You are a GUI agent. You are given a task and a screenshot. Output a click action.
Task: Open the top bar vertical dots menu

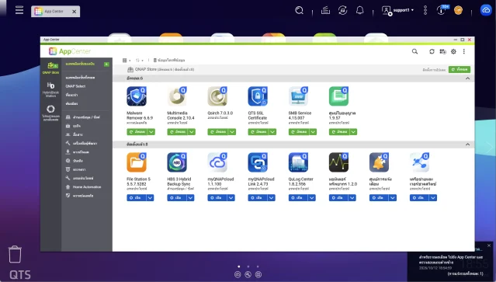tap(425, 10)
